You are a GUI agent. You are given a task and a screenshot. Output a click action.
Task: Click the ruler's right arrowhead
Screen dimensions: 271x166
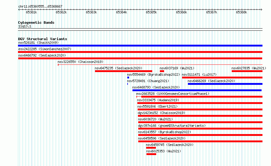[x=262, y=10]
